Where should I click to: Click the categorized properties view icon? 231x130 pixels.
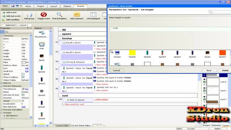pyautogui.click(x=3, y=32)
